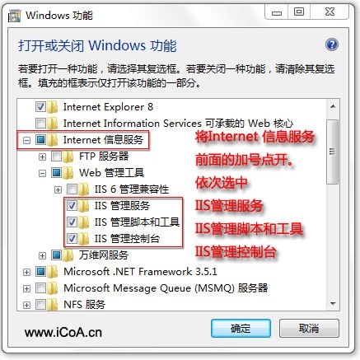Select the Microsoft .NET Framework 3.5.1 label

(x=140, y=272)
